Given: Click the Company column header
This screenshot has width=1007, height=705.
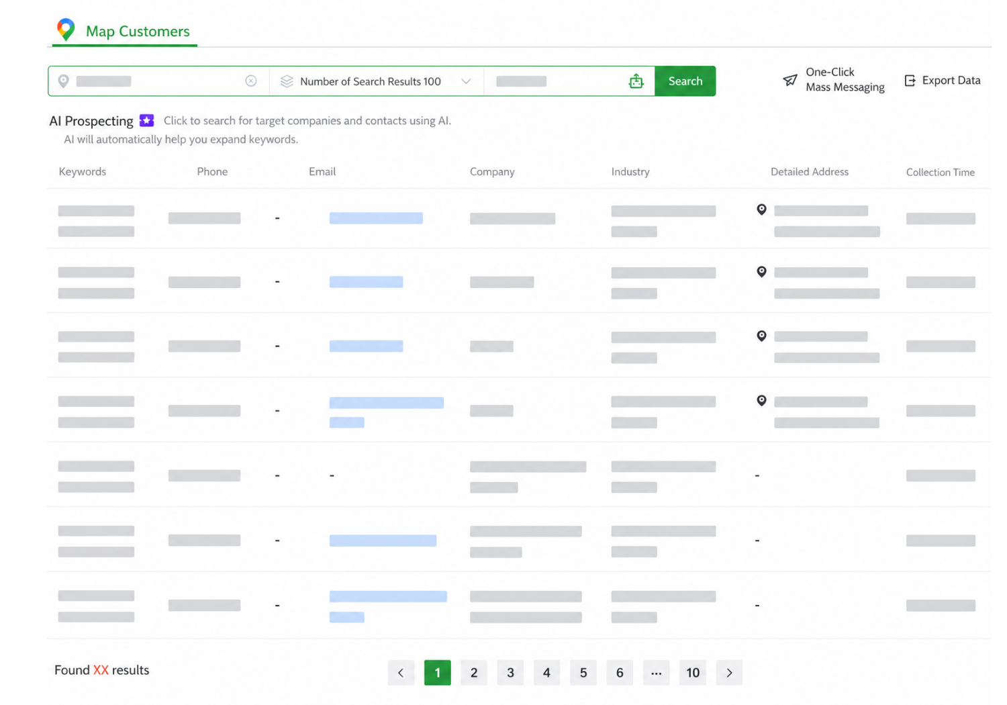Looking at the screenshot, I should 492,172.
